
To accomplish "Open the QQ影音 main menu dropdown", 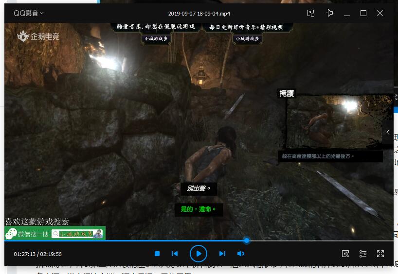I will [x=28, y=13].
